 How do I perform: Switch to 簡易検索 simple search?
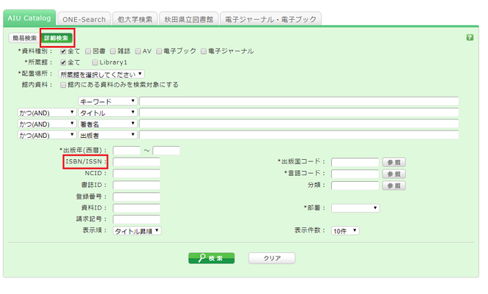coord(23,37)
